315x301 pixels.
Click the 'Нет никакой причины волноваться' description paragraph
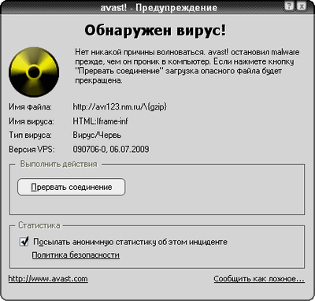[187, 66]
